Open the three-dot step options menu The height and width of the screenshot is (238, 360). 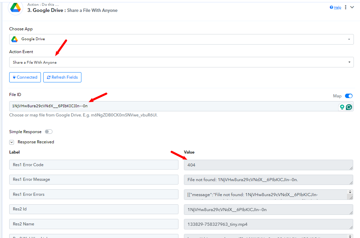[x=346, y=7]
